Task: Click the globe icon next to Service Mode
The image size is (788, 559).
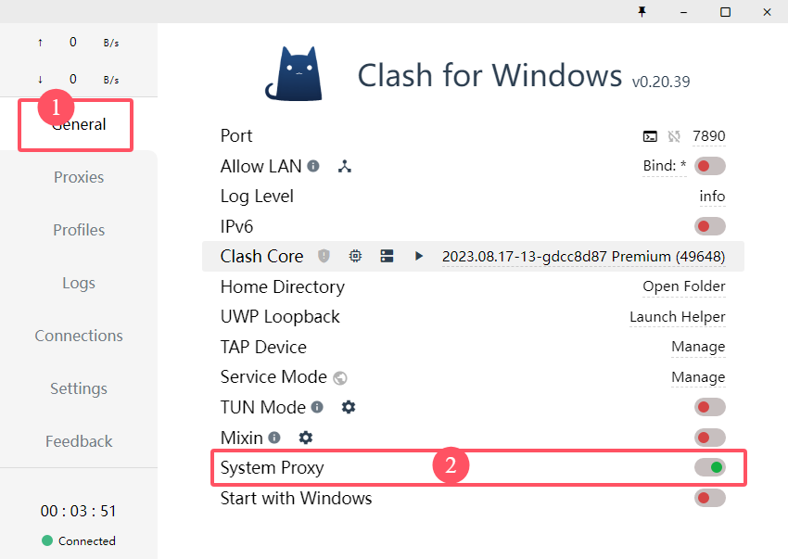Action: tap(340, 378)
